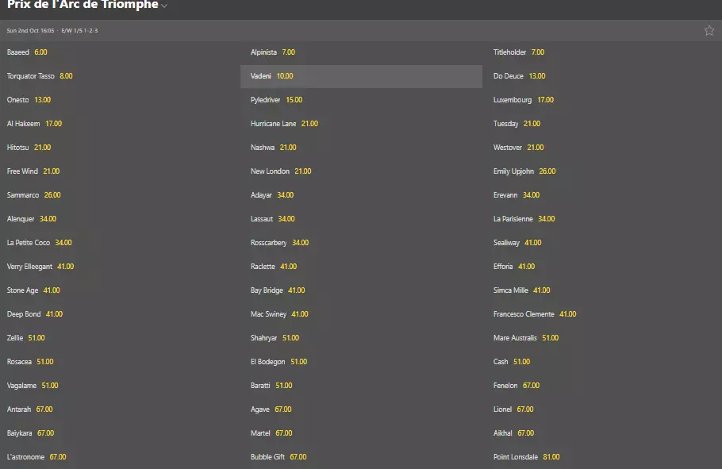
Task: Pick Titleholder at 7.00 odds
Action: click(x=537, y=52)
